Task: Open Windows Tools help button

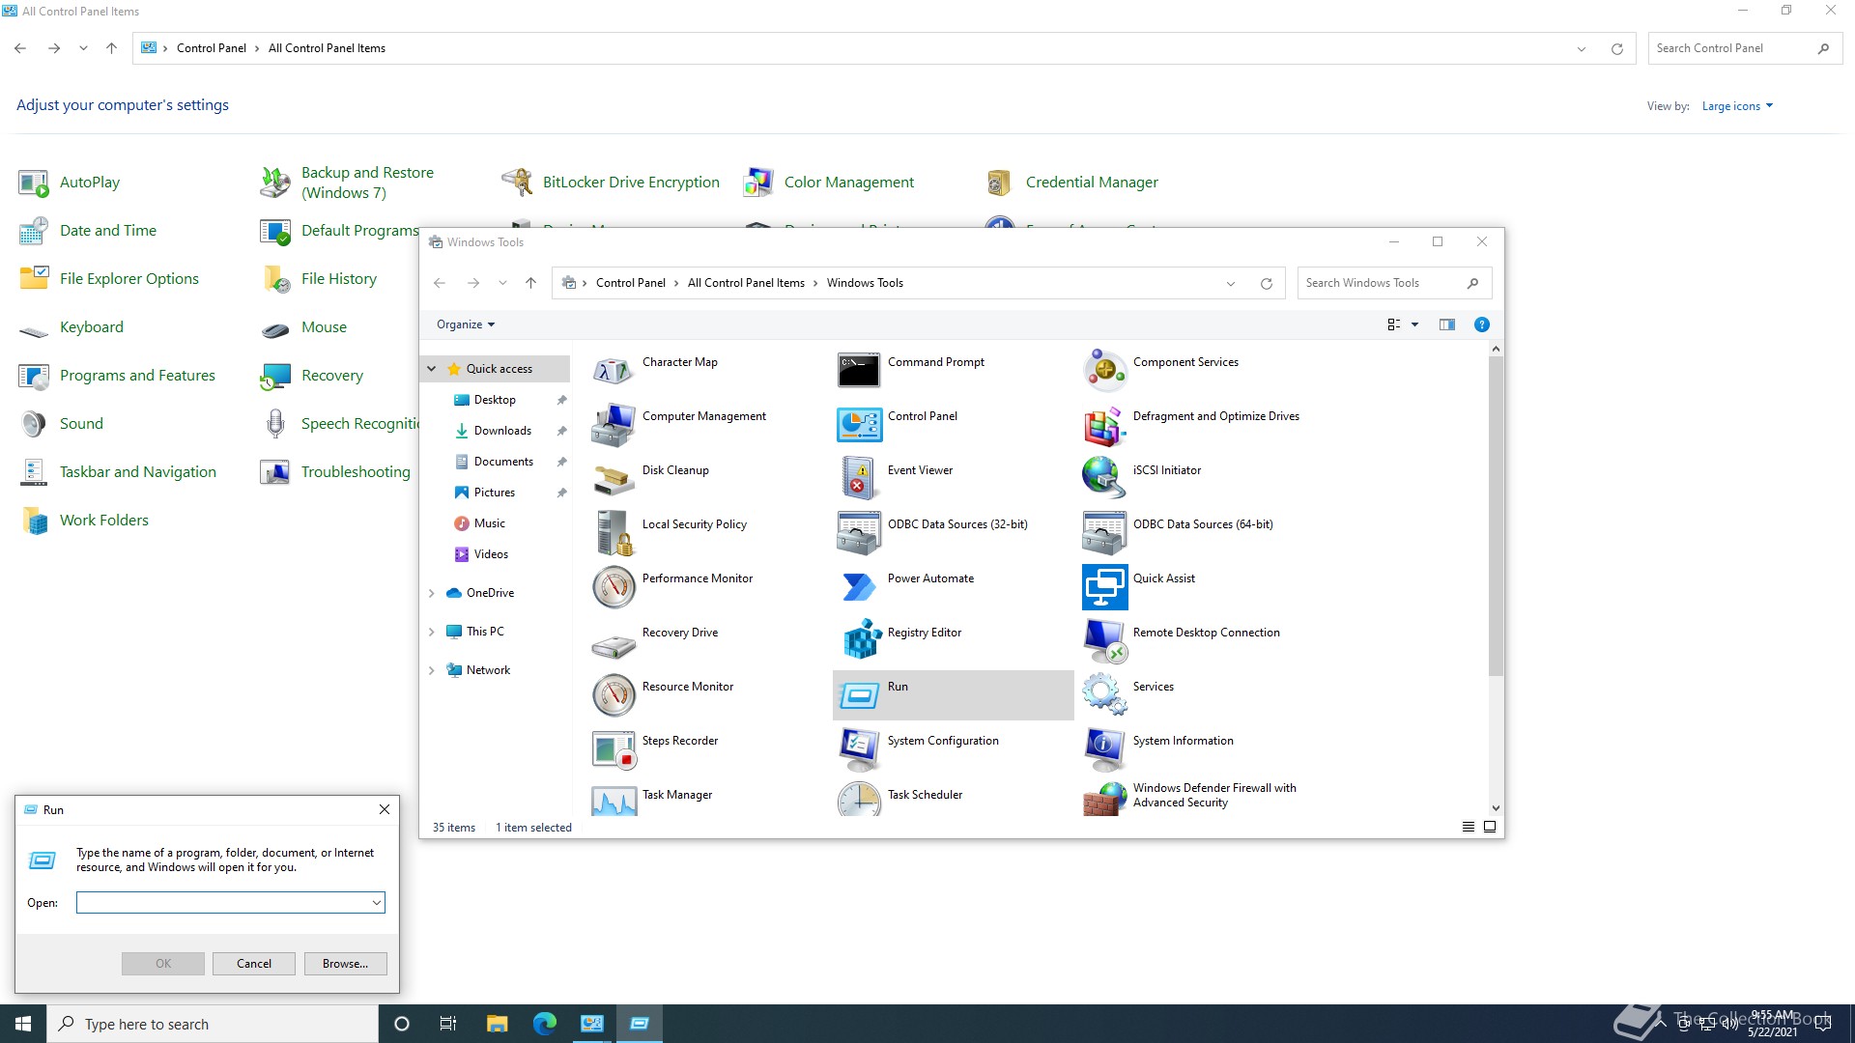Action: click(1481, 324)
